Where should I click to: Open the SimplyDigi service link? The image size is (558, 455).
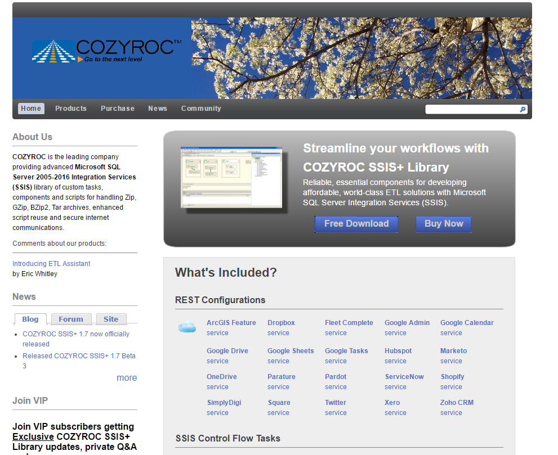tap(224, 408)
